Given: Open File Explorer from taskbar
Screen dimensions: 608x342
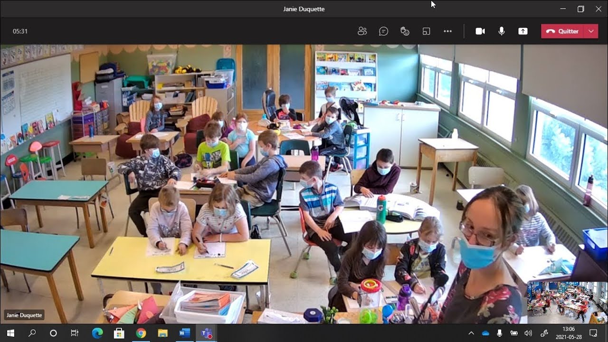Looking at the screenshot, I should (x=163, y=333).
